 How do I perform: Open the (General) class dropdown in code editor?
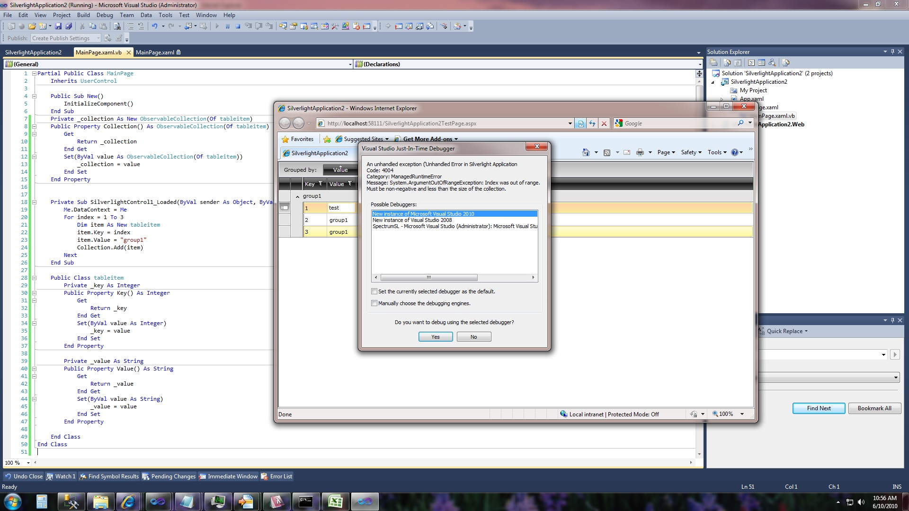click(x=350, y=64)
